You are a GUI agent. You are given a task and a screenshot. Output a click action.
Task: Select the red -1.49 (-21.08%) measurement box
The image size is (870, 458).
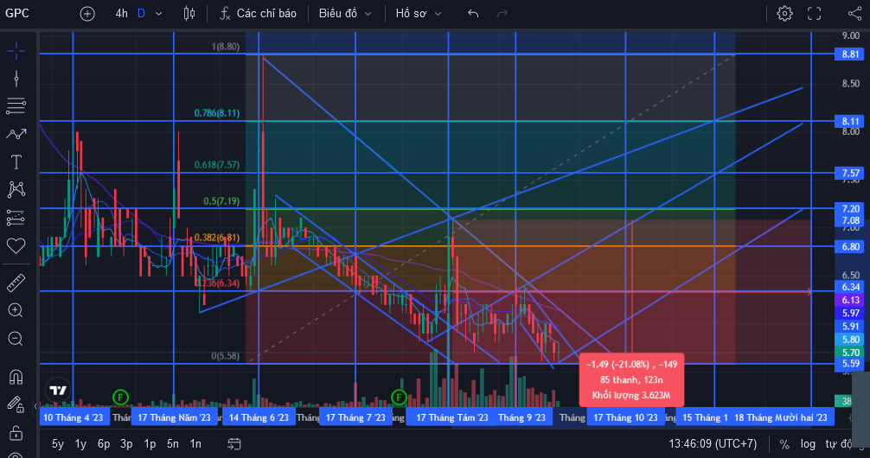pyautogui.click(x=631, y=380)
